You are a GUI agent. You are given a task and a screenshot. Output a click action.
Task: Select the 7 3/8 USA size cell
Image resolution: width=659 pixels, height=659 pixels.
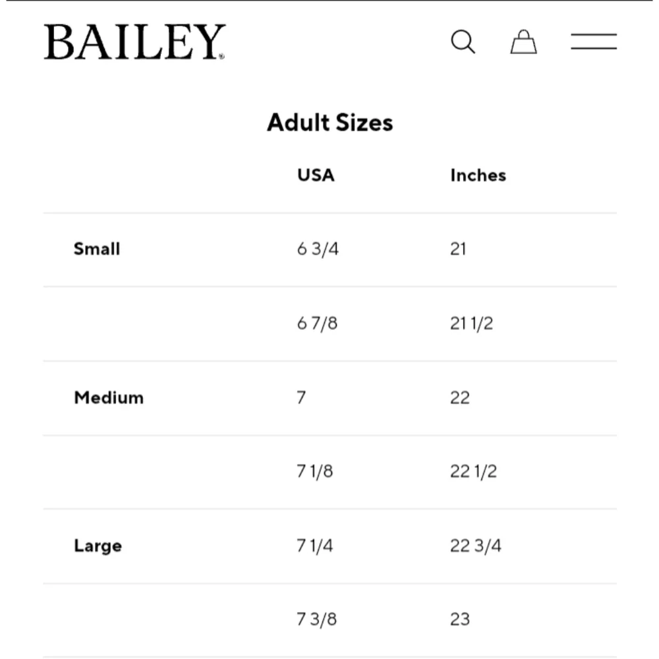pyautogui.click(x=317, y=619)
